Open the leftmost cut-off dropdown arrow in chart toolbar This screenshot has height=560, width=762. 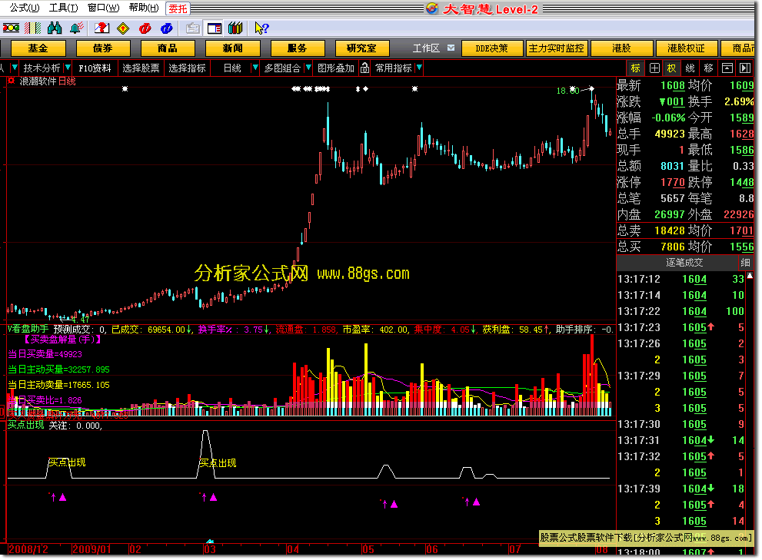point(15,68)
